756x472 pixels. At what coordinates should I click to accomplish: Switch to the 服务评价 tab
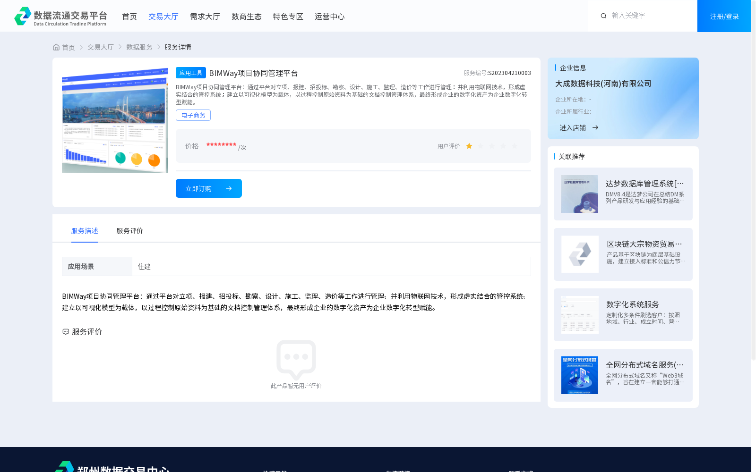(x=130, y=231)
